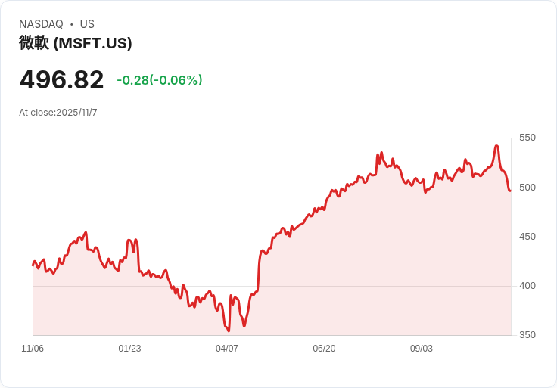Click the 01/23 x-axis date label
Screen dimensions: 557x388
click(x=129, y=349)
